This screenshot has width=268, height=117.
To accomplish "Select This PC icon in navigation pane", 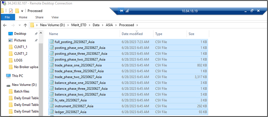I will click(x=8, y=76).
